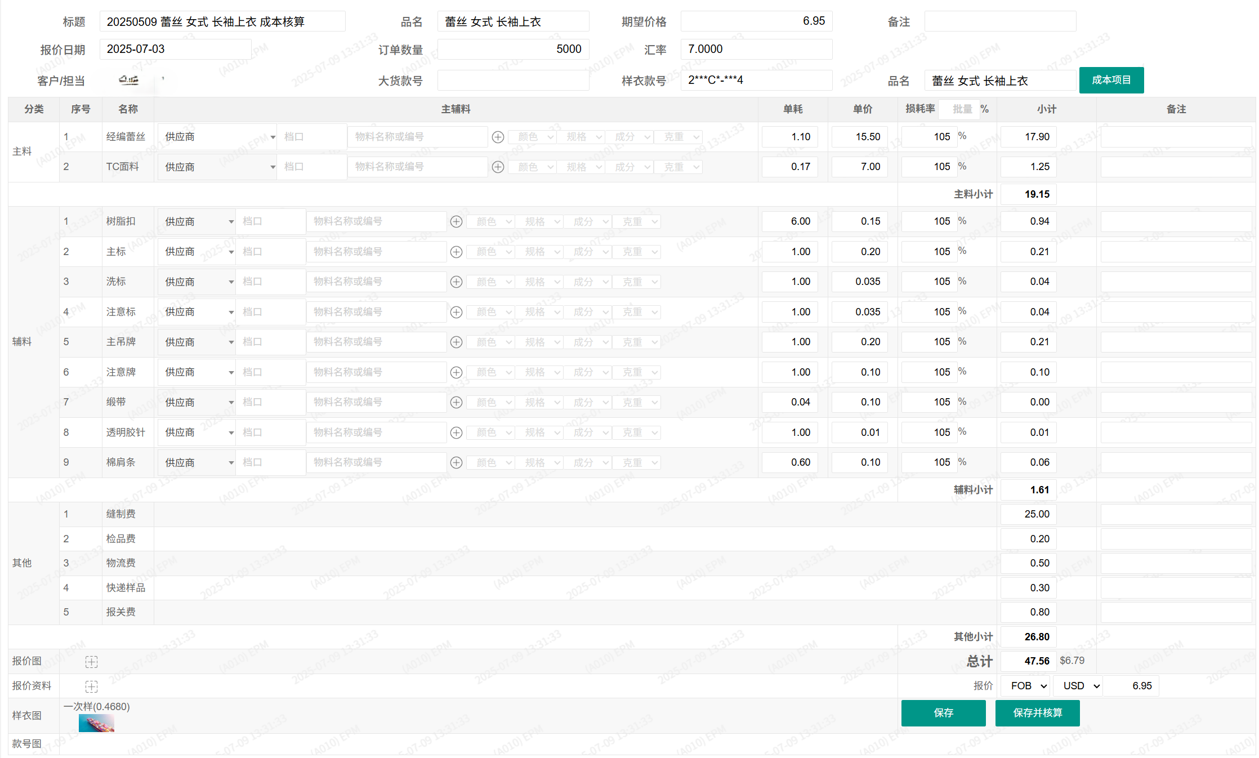
Task: Expand the 规格 dropdown in TC面料 row
Action: pyautogui.click(x=581, y=167)
